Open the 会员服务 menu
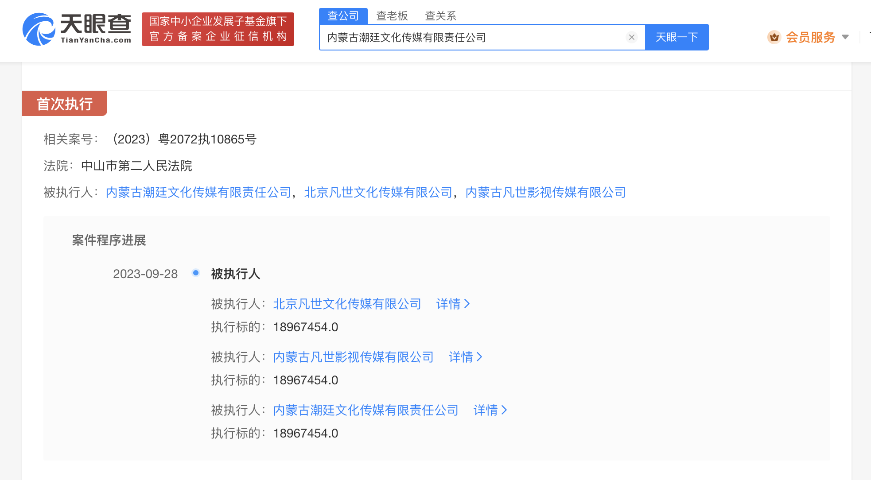 point(810,37)
